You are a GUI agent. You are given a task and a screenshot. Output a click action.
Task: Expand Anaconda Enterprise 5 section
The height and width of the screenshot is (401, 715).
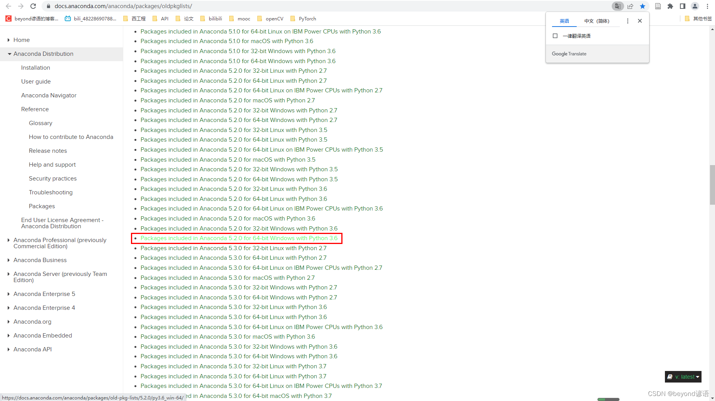coord(8,294)
